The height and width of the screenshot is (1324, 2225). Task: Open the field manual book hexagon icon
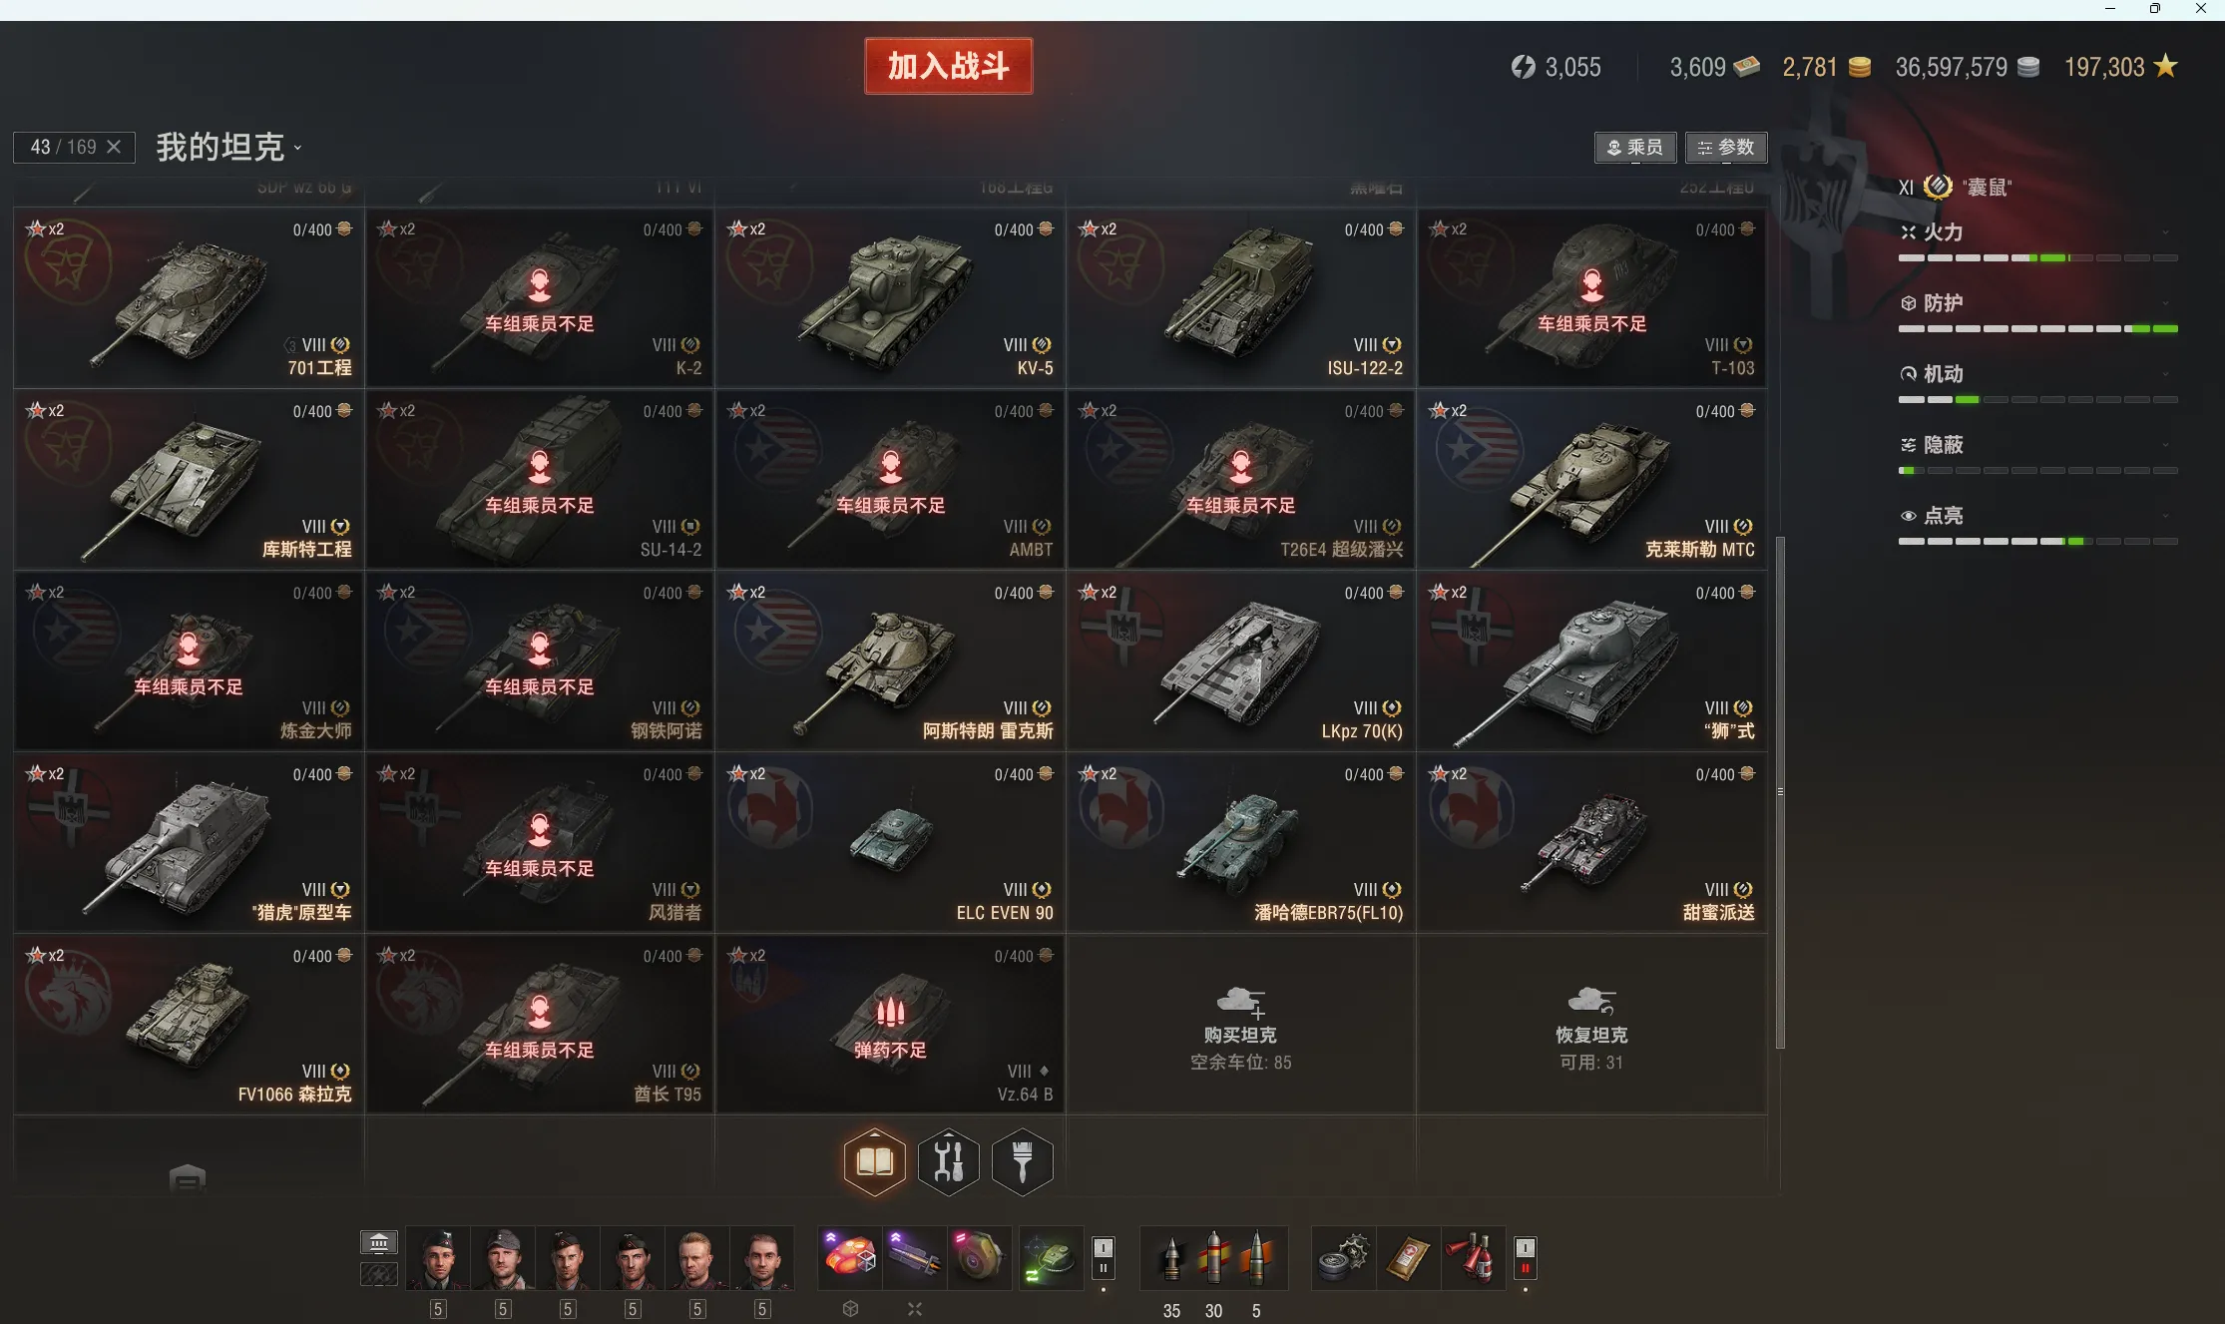pos(874,1161)
